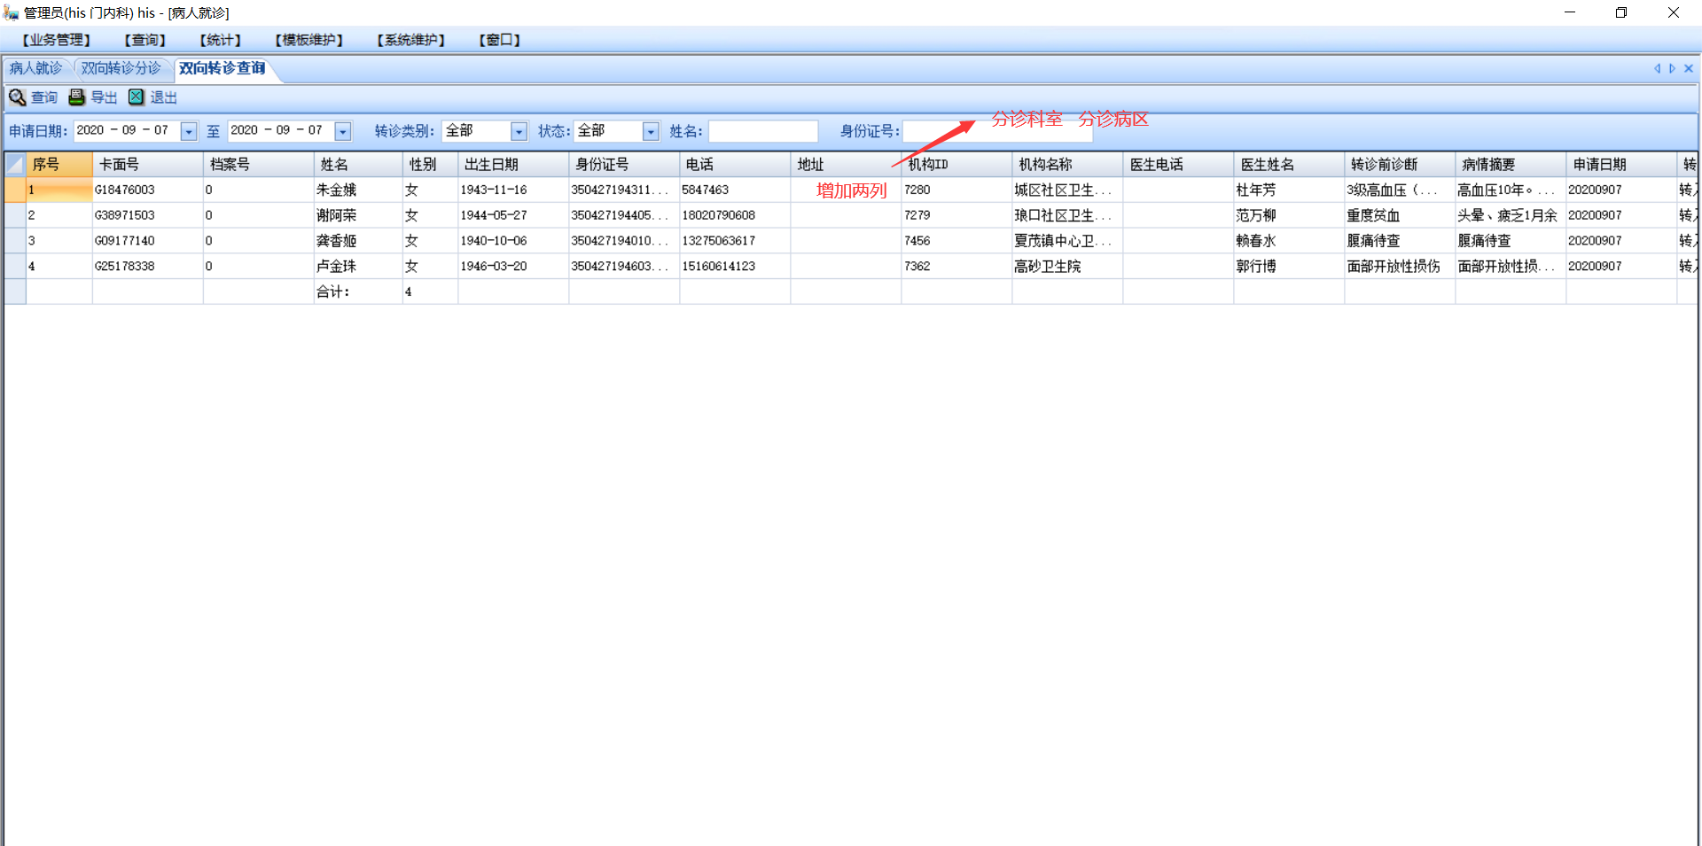The height and width of the screenshot is (846, 1702).
Task: Focus the 身份证号 input field
Action: click(x=997, y=131)
